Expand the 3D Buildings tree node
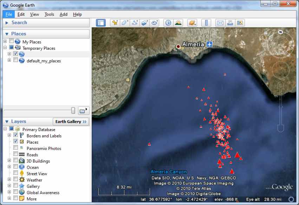 coord(9,160)
